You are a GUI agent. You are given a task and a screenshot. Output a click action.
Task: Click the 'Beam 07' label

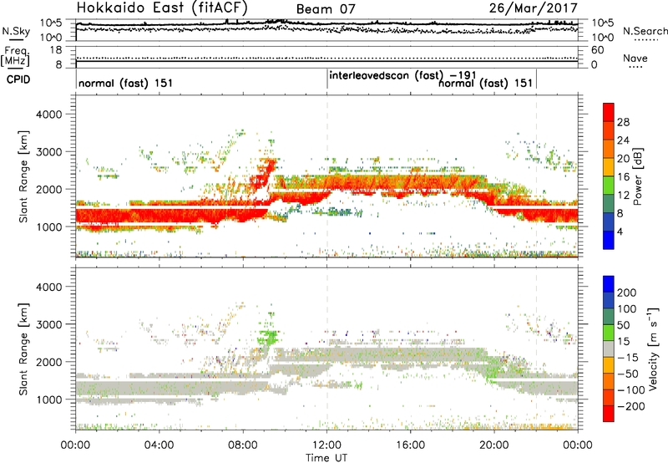tap(326, 9)
